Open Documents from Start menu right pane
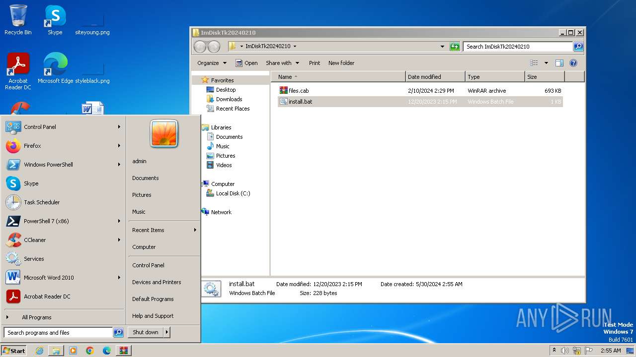 146,178
